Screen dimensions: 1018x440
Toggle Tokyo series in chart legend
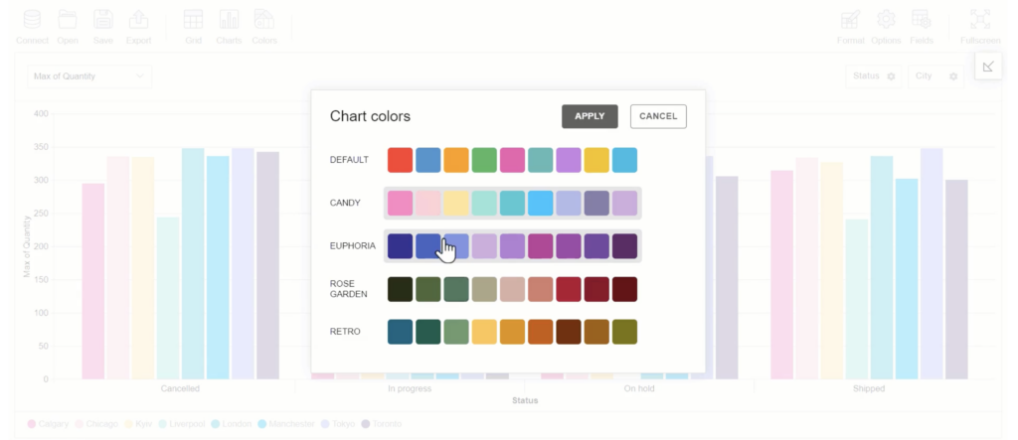[x=338, y=424]
